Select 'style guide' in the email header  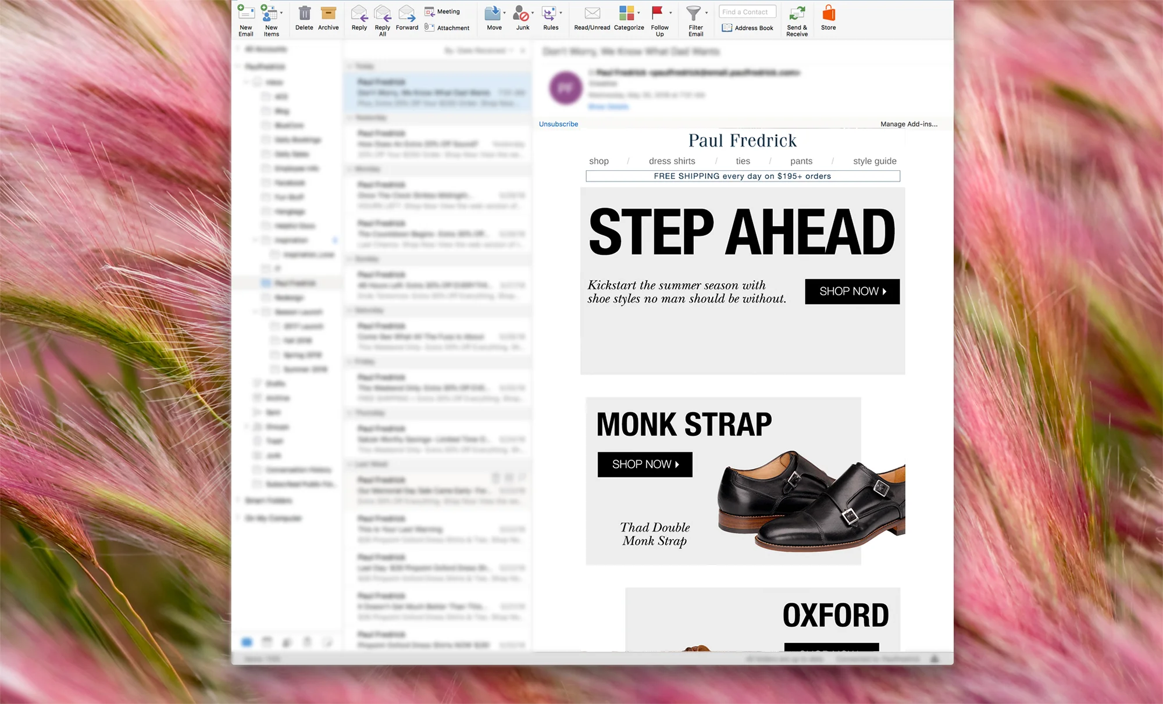pos(874,161)
